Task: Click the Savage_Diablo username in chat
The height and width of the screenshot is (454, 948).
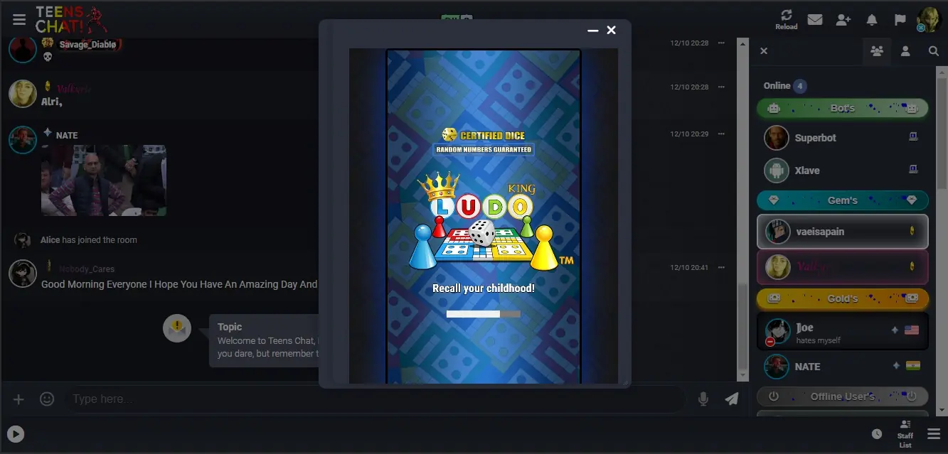Action: pyautogui.click(x=88, y=45)
